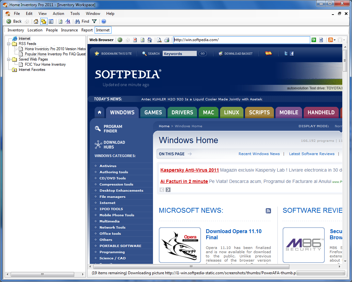
Task: Open the LINUX category tab
Action: (x=231, y=113)
